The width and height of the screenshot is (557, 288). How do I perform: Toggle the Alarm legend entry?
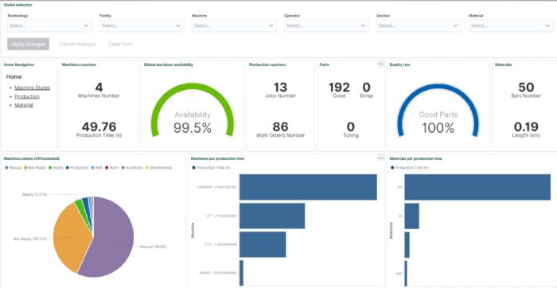point(112,168)
